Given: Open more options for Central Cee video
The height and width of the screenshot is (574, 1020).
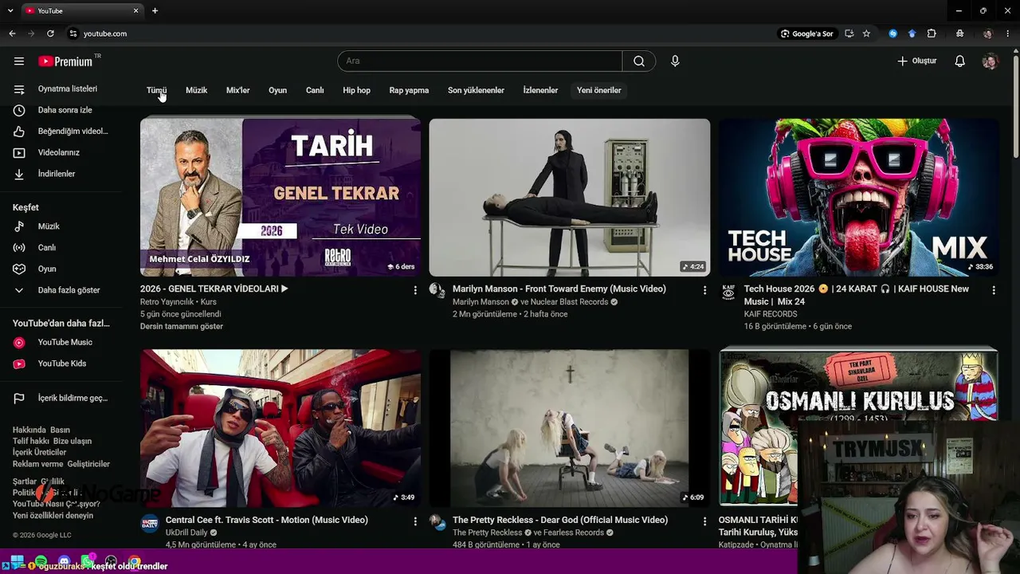Looking at the screenshot, I should pos(415,521).
